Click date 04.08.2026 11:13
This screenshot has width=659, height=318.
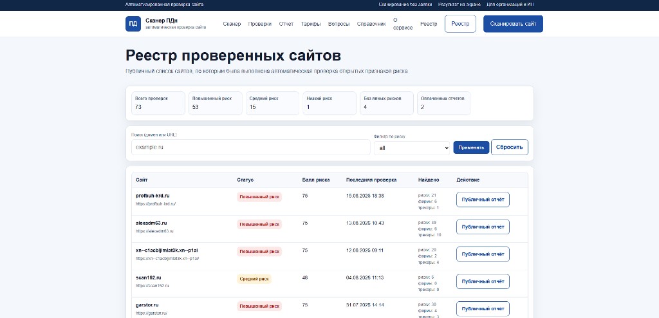[365, 277]
